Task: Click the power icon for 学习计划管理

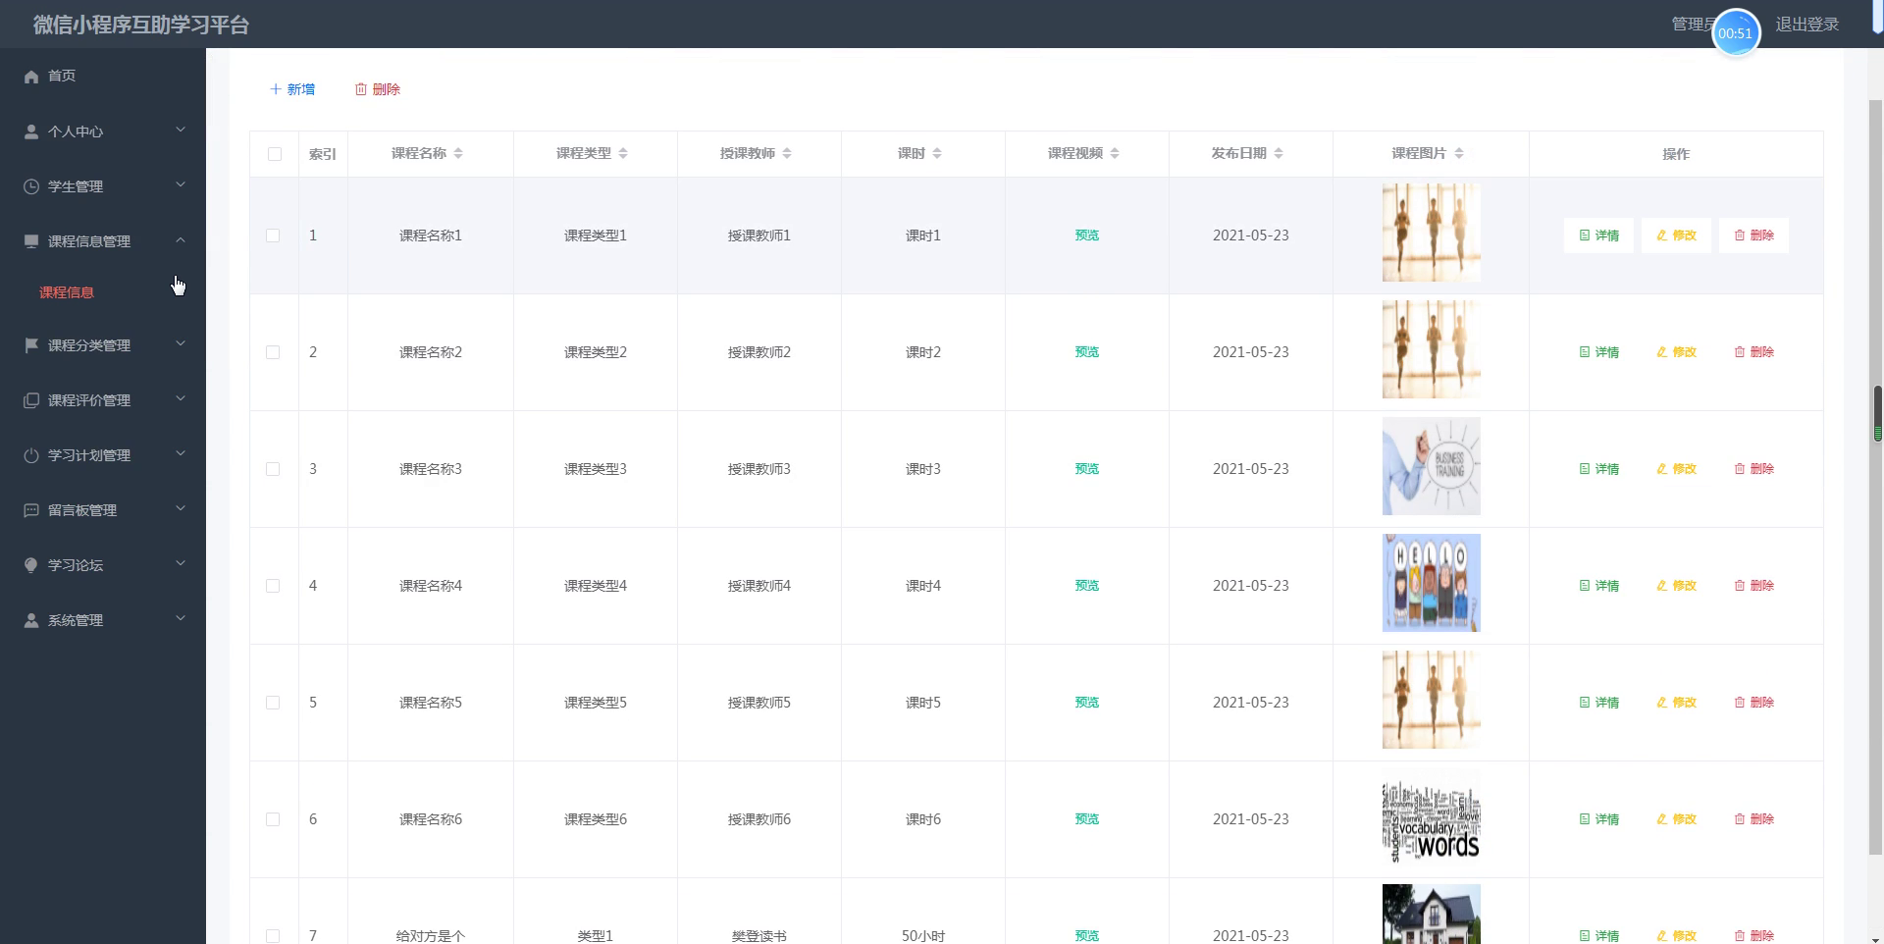Action: [31, 455]
